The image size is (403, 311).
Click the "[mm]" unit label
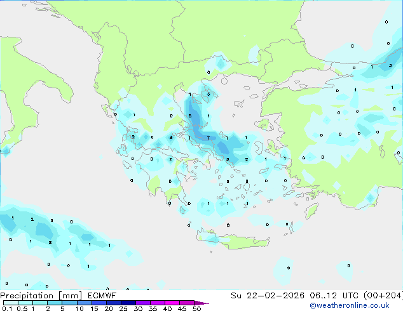[71, 296]
